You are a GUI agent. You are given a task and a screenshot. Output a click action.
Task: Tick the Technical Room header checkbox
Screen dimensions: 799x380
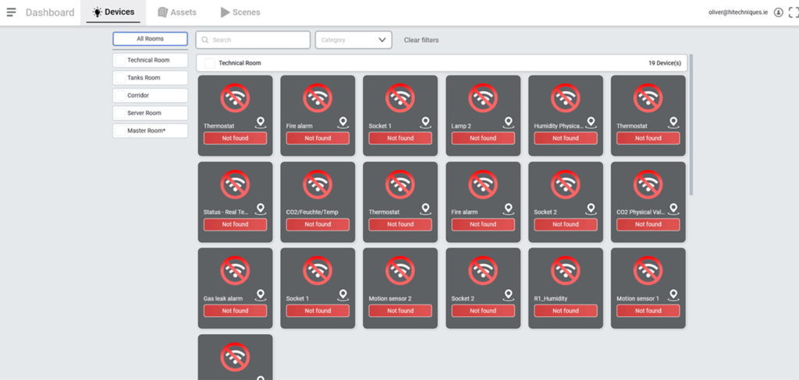[x=209, y=63]
